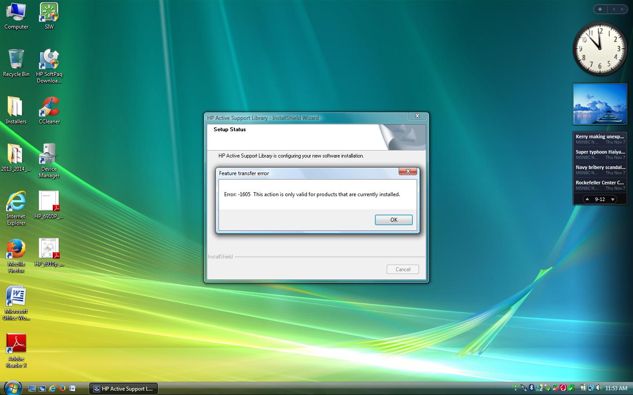Launch Word from Quick Launch
Image resolution: width=633 pixels, height=395 pixels.
73,388
